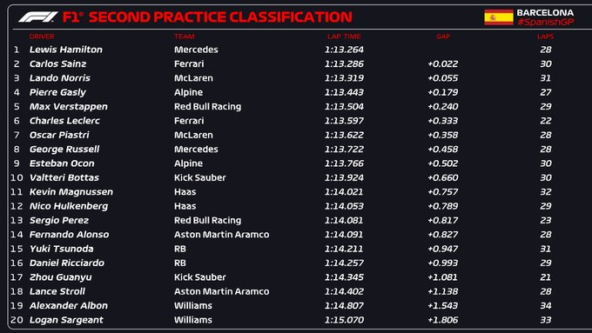This screenshot has height=333, width=592.
Task: Click the Spanish flag icon
Action: [499, 17]
